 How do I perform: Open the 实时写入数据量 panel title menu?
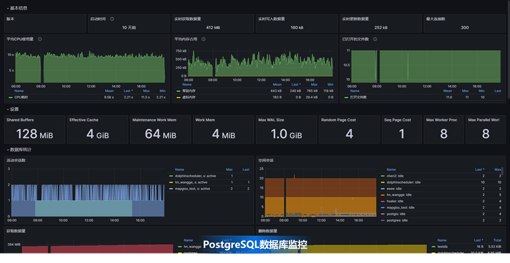pos(272,19)
